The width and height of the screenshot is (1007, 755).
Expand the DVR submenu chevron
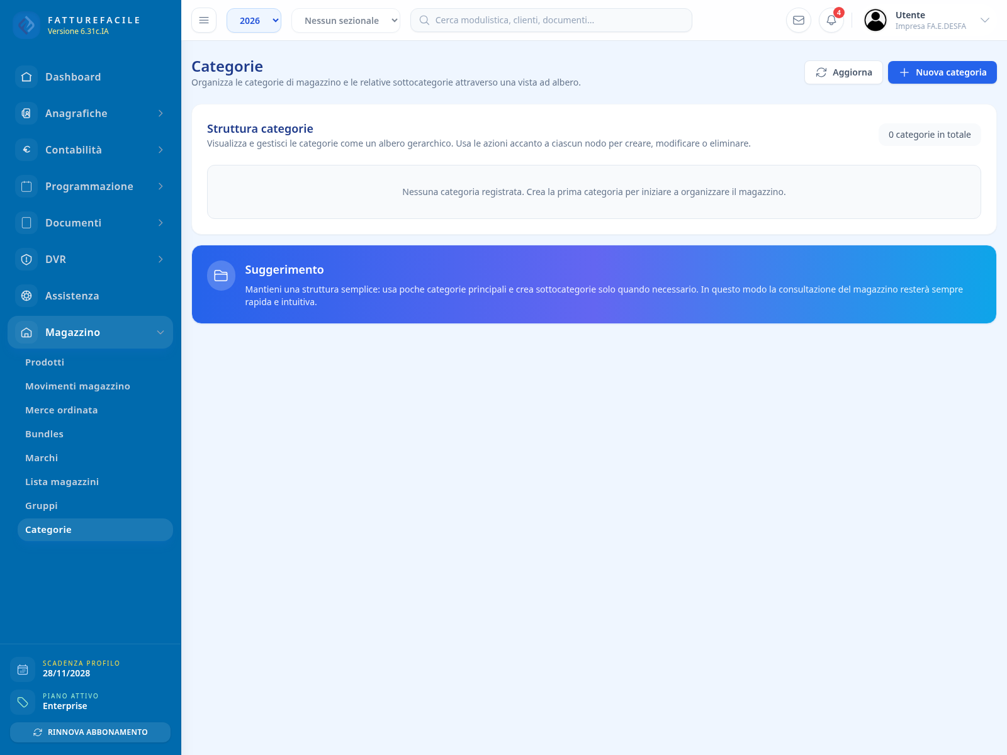[160, 259]
